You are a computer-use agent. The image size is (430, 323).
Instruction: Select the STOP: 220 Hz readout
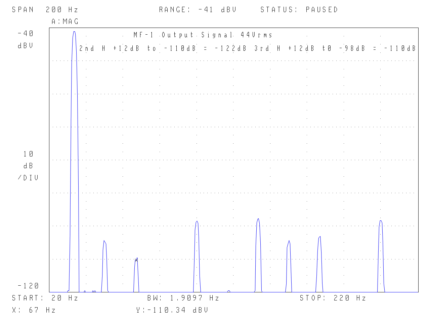point(333,298)
